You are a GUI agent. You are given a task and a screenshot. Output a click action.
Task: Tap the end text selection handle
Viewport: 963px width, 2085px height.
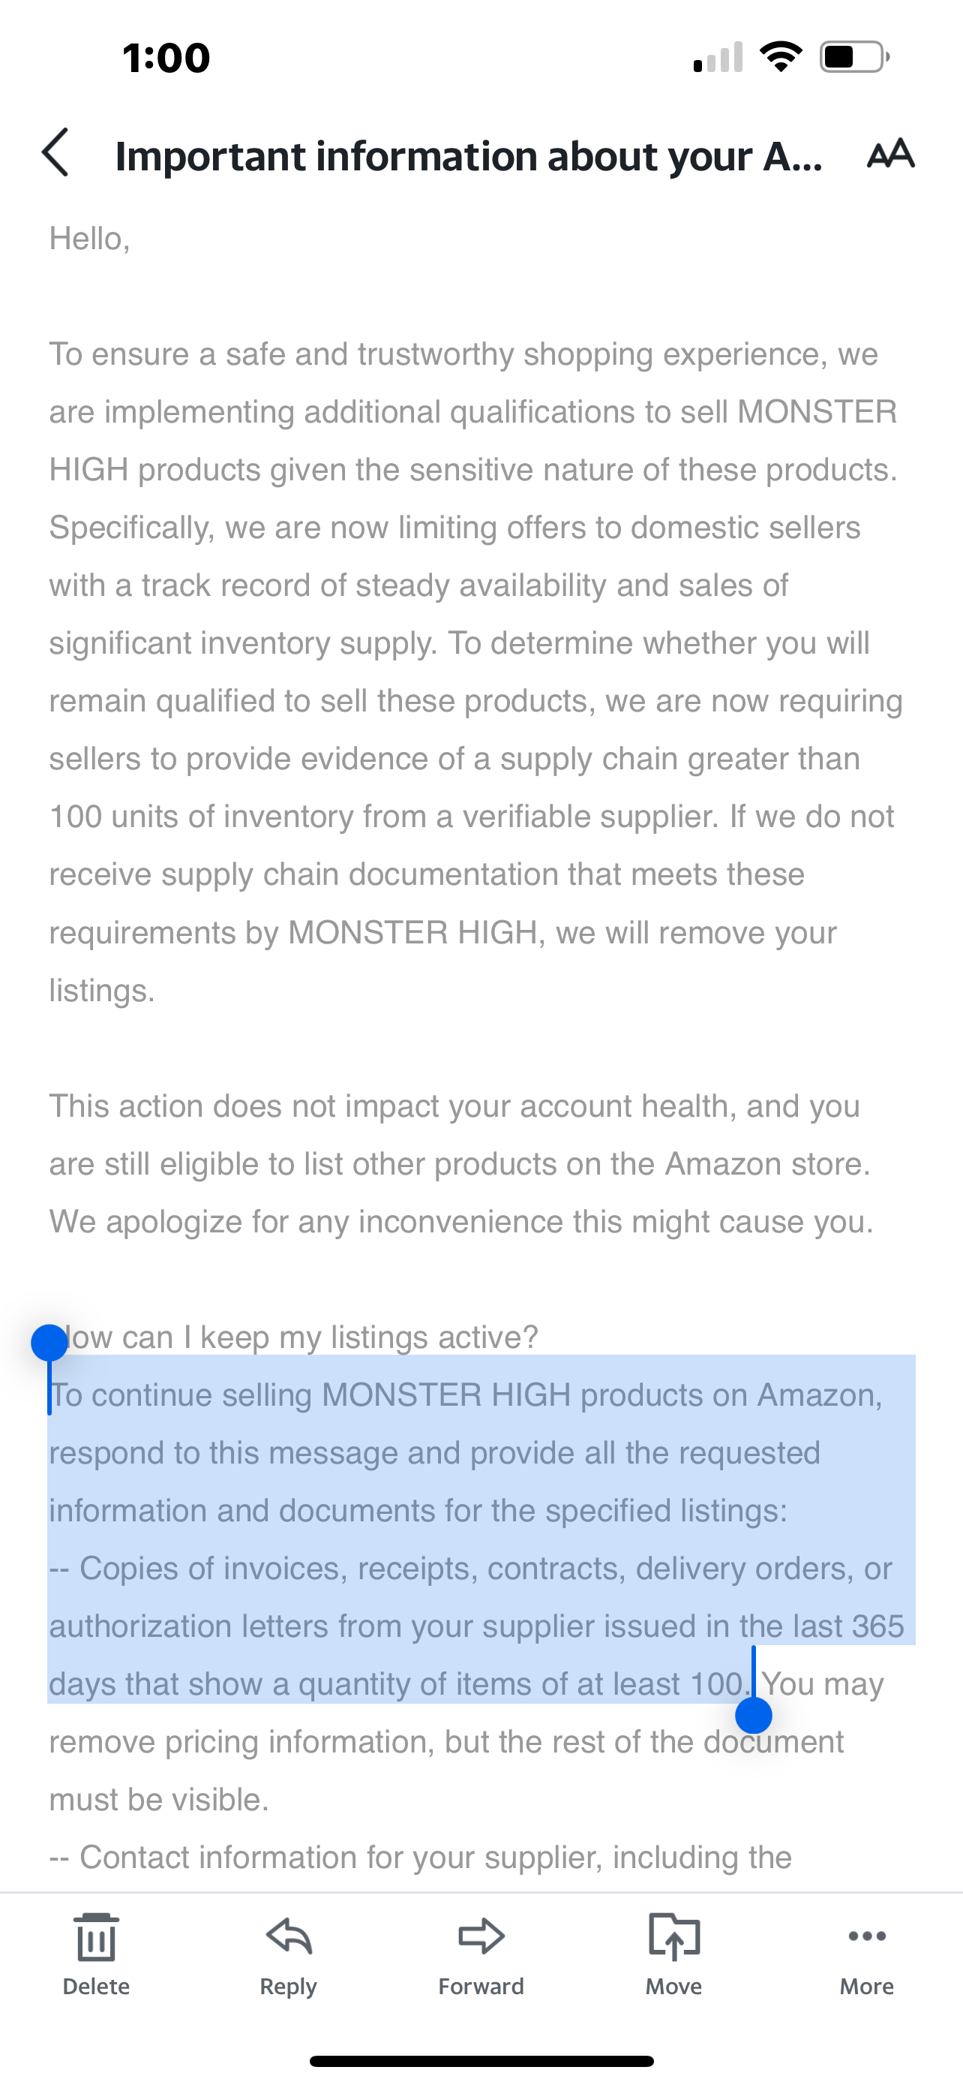tap(754, 1715)
